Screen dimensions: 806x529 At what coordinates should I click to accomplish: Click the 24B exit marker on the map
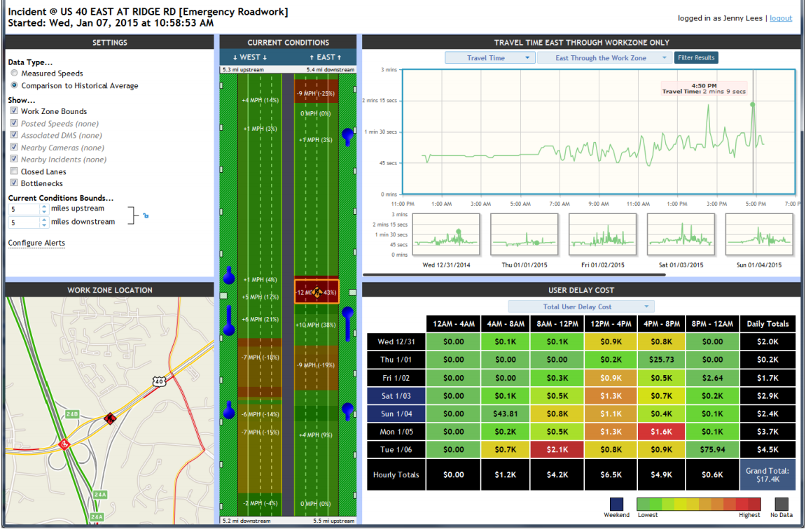tap(72, 414)
